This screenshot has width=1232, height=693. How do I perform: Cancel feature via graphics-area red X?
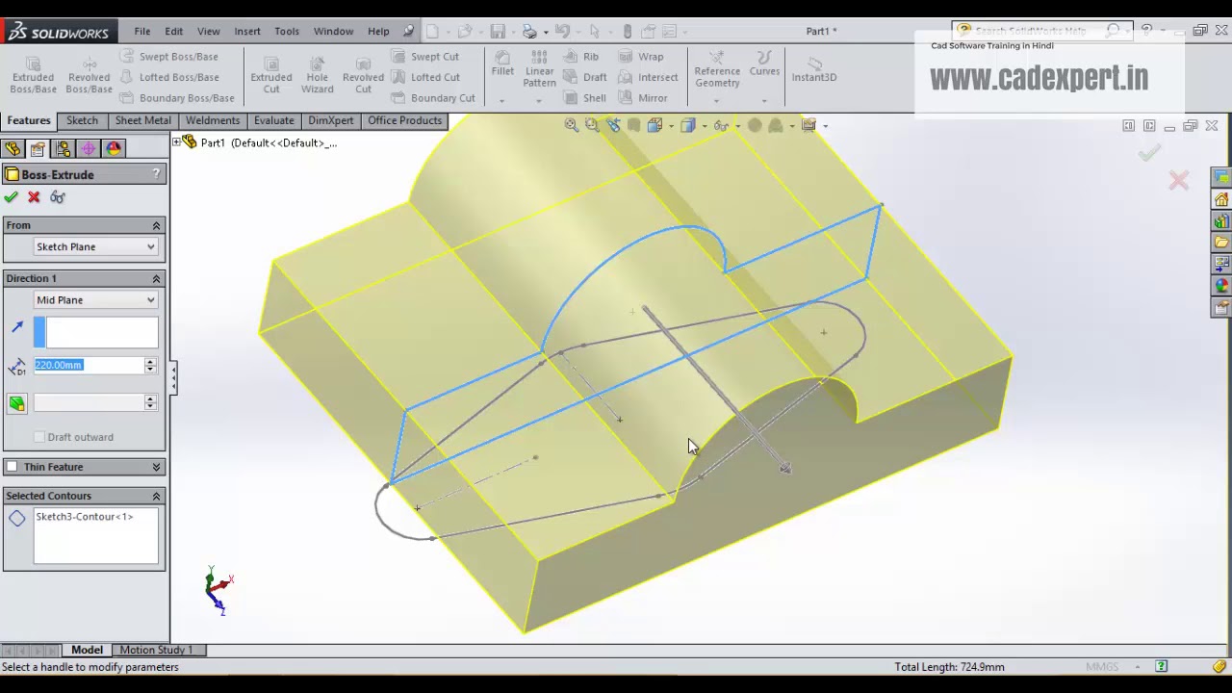[1179, 181]
